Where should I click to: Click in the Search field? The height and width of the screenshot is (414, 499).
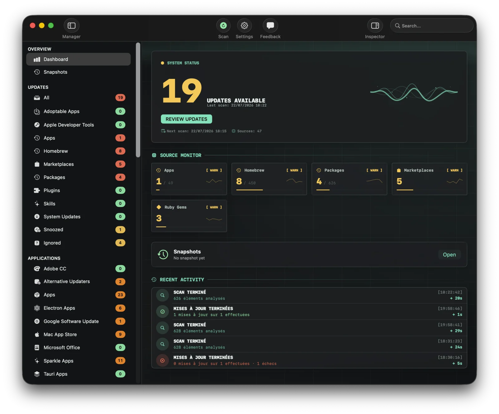click(x=432, y=26)
